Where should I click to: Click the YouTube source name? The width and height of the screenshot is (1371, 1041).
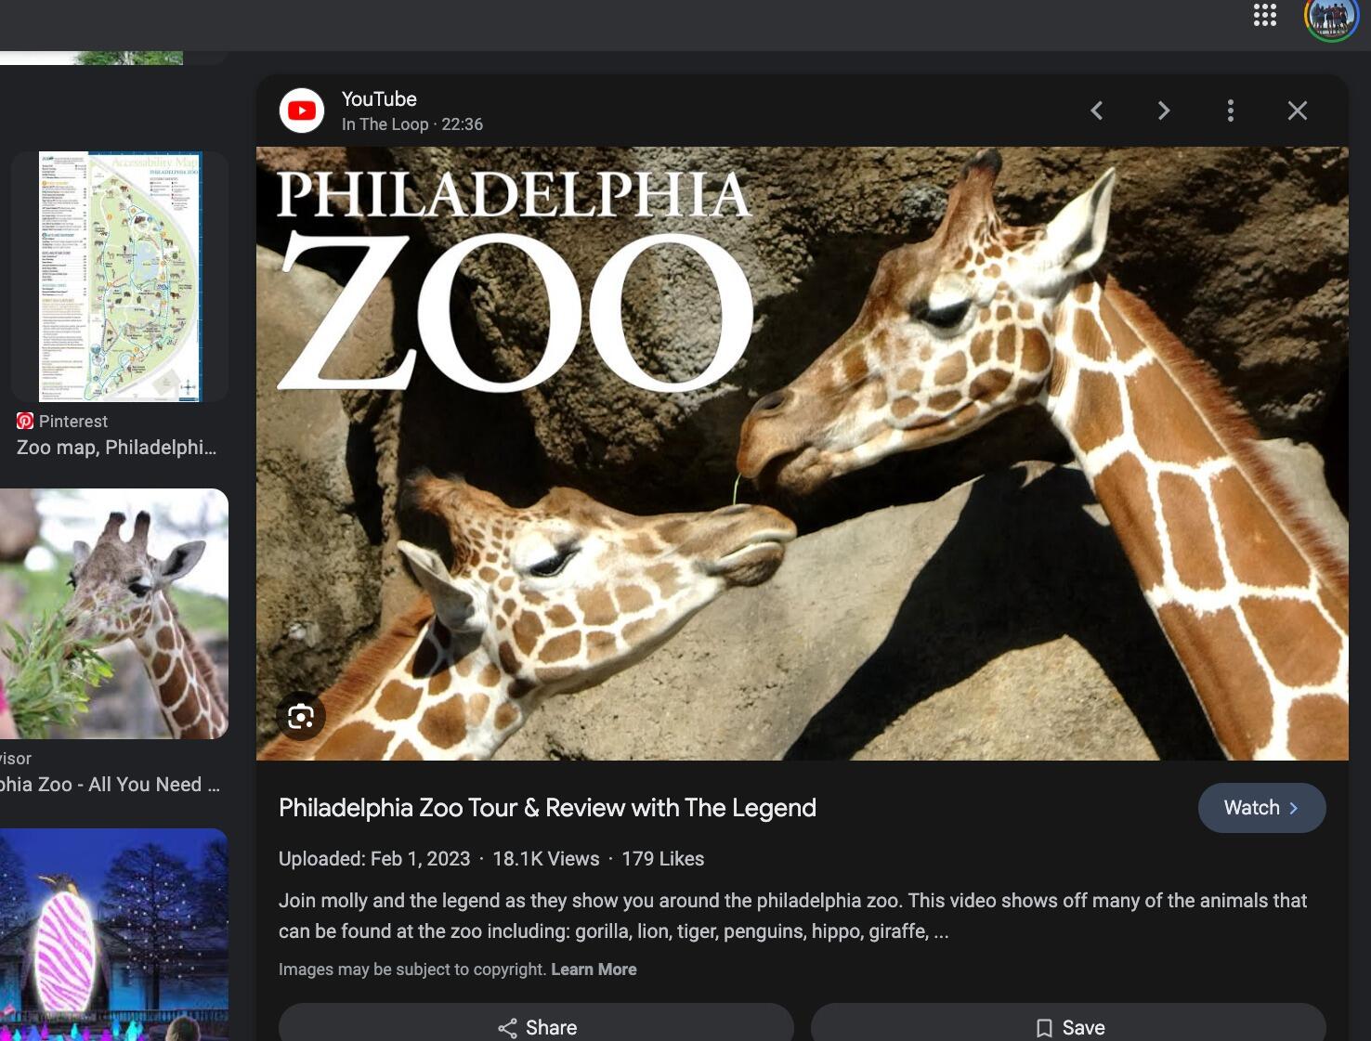pos(379,99)
